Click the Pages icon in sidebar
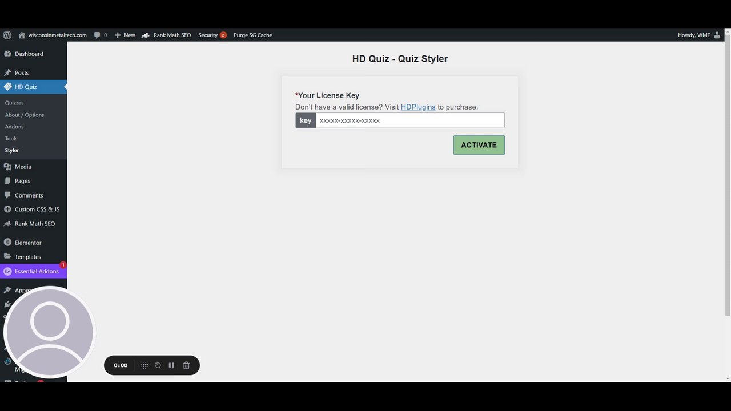 [7, 180]
